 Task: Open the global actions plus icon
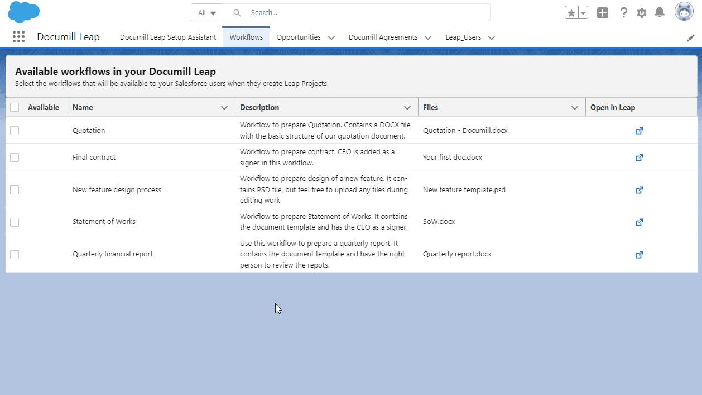point(603,12)
